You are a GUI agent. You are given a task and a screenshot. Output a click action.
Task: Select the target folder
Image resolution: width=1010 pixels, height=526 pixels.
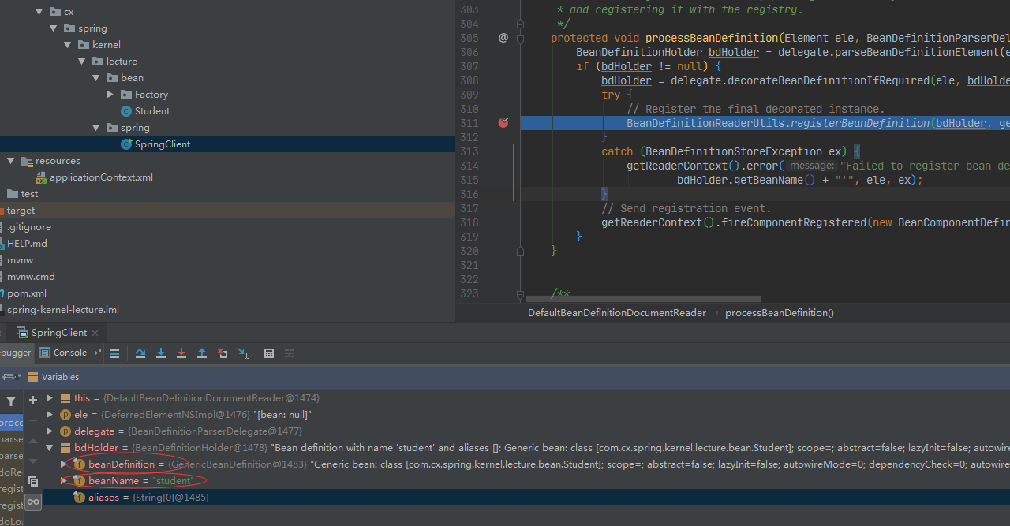click(17, 211)
